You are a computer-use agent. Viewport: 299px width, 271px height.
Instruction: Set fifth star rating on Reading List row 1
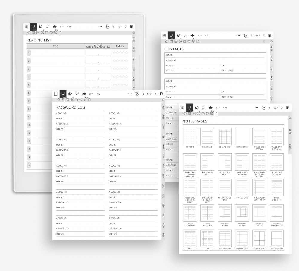(x=126, y=53)
